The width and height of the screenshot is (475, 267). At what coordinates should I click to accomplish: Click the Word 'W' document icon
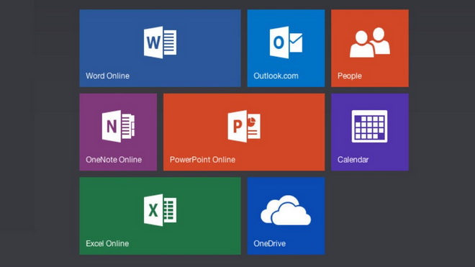pos(160,42)
